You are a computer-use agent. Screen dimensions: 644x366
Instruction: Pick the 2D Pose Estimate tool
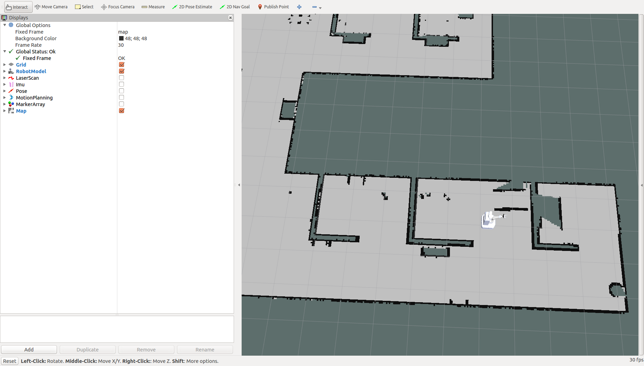pos(192,7)
